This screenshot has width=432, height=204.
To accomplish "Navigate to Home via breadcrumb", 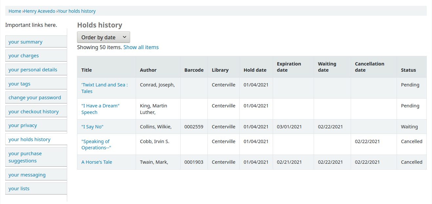I will pos(15,11).
